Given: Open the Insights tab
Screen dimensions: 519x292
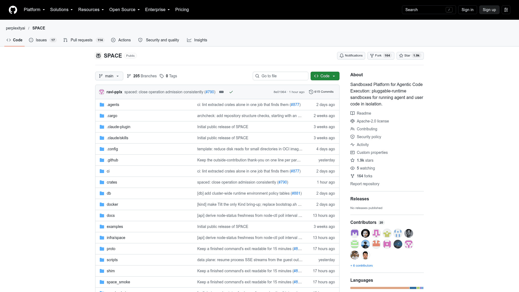Looking at the screenshot, I should (x=197, y=40).
